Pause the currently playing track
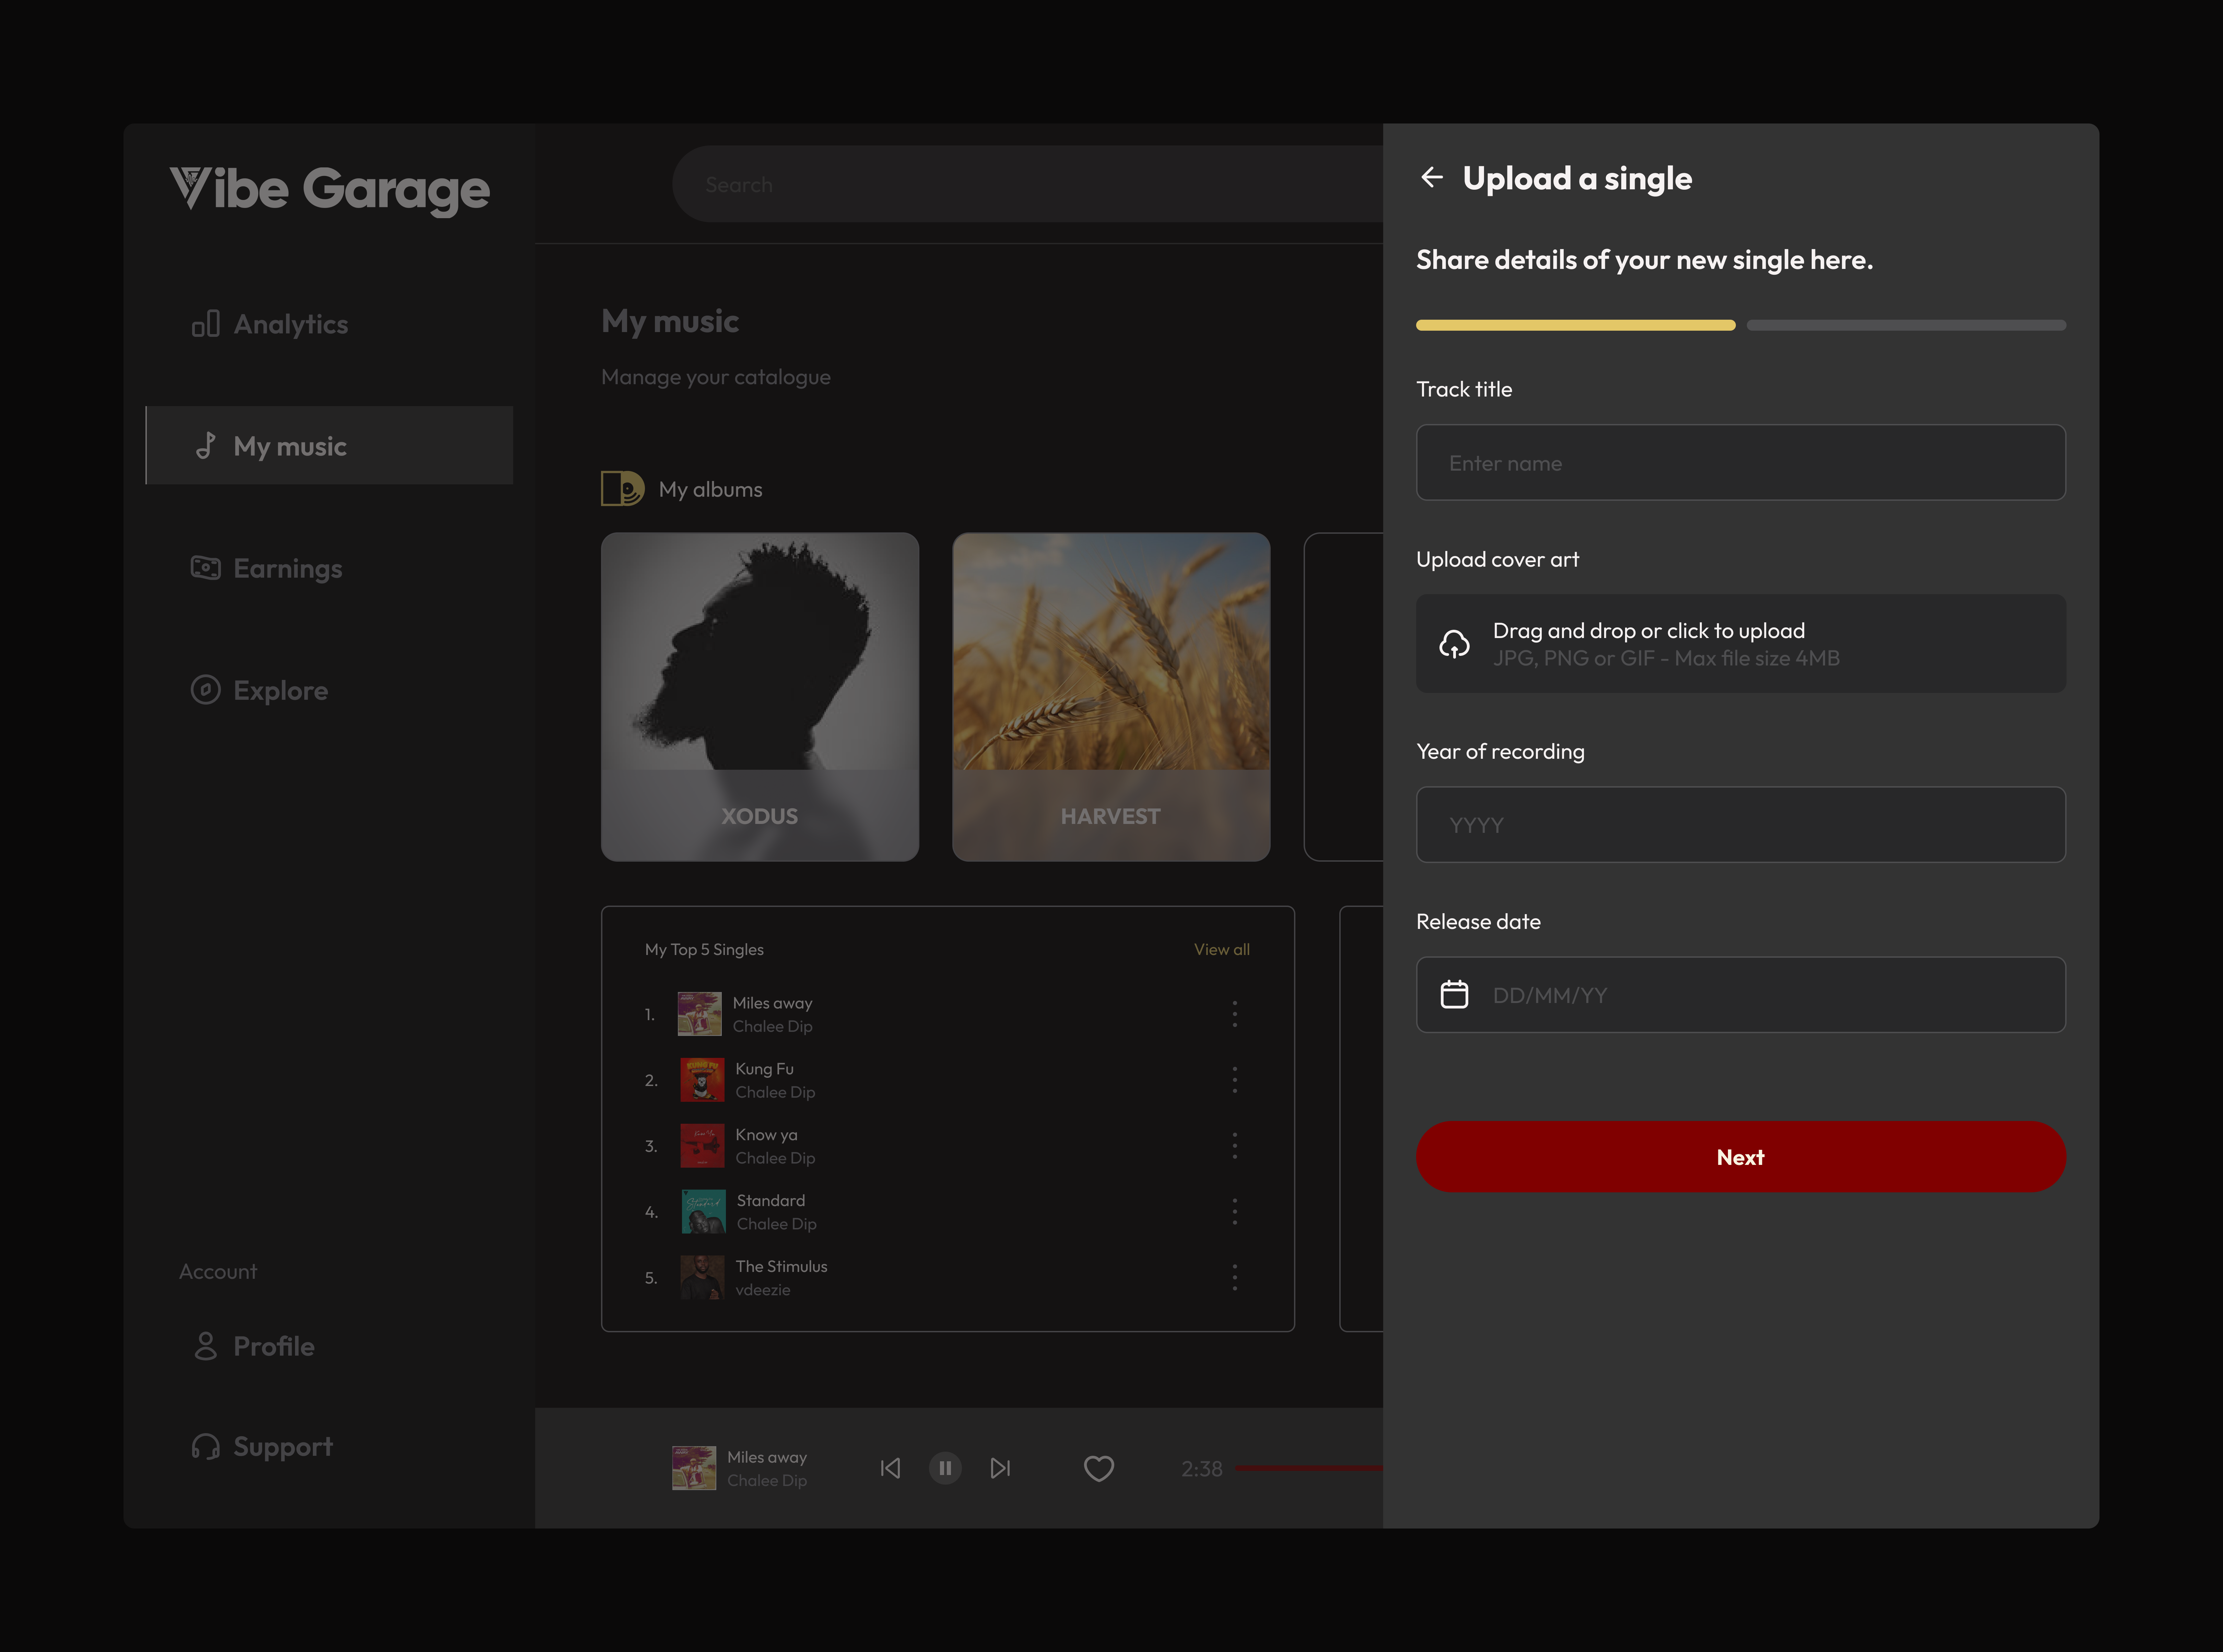 945,1468
